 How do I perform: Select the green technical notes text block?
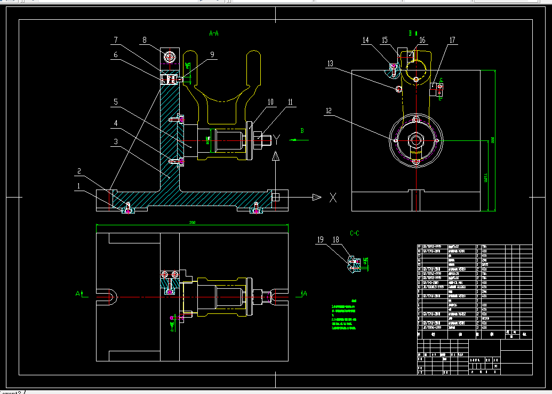344,314
